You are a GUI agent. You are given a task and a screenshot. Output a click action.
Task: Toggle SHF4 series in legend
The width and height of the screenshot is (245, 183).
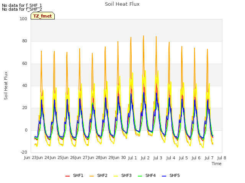tap(147, 175)
